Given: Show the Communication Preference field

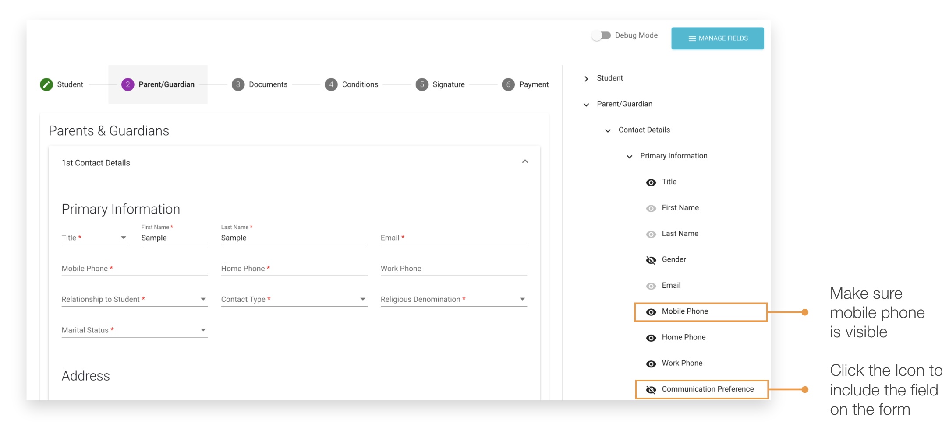Looking at the screenshot, I should pyautogui.click(x=652, y=389).
